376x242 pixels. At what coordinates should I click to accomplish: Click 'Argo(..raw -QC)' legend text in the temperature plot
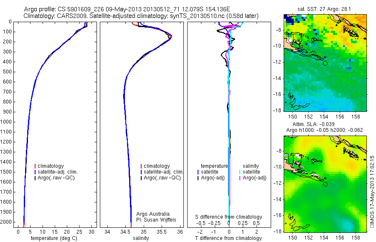pos(56,178)
